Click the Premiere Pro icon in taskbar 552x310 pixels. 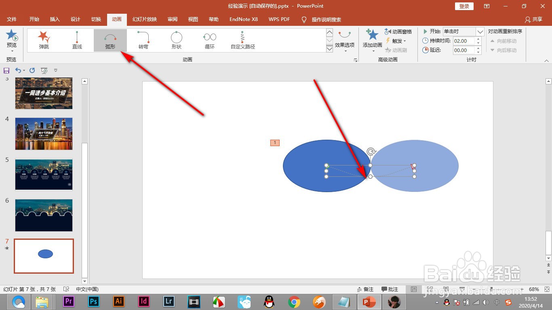pyautogui.click(x=69, y=302)
